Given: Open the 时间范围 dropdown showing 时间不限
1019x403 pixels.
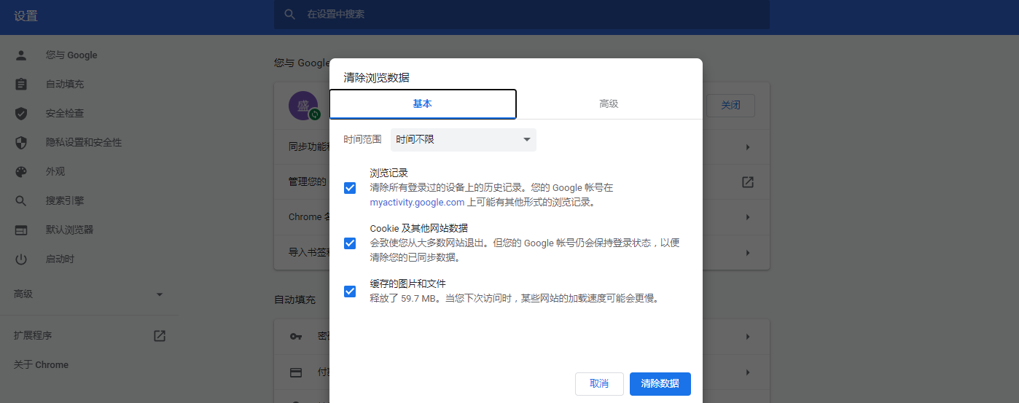Looking at the screenshot, I should tap(463, 140).
